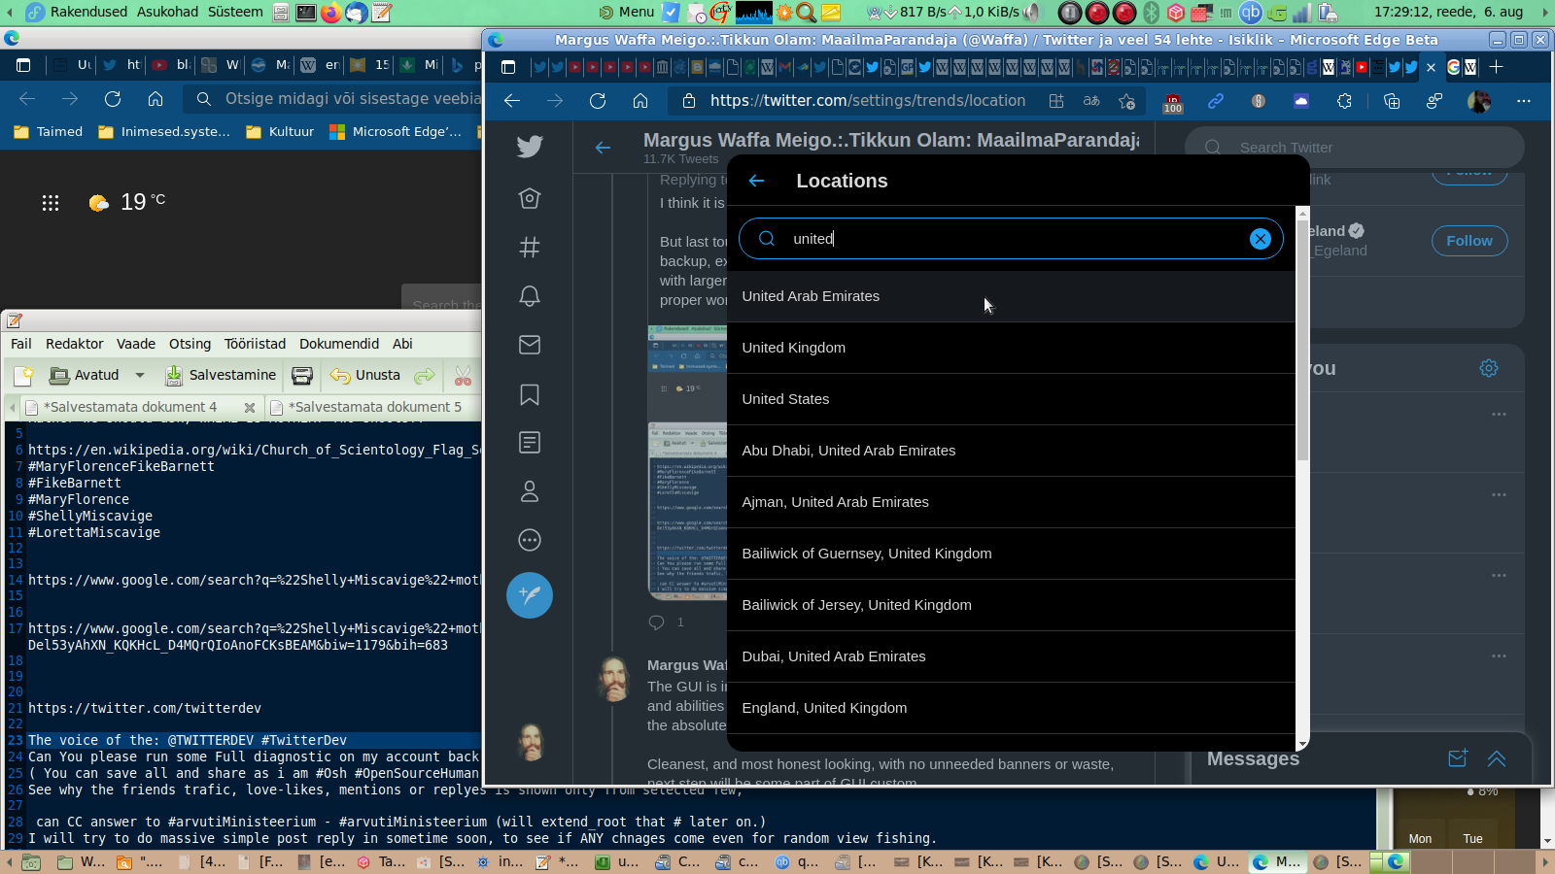Open Edge profile avatar in toolbar
Image resolution: width=1555 pixels, height=874 pixels.
click(x=1479, y=101)
